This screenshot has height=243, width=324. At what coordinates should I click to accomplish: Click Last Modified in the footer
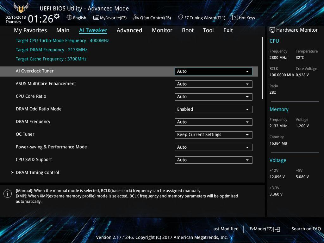pyautogui.click(x=225, y=229)
